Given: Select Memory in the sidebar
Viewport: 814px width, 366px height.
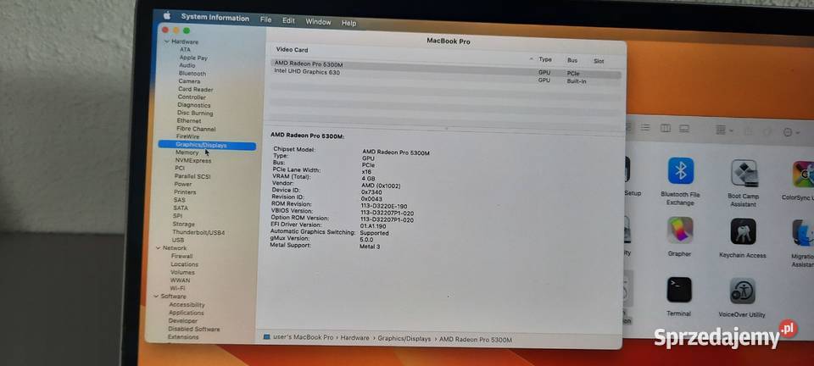Looking at the screenshot, I should coord(187,153).
